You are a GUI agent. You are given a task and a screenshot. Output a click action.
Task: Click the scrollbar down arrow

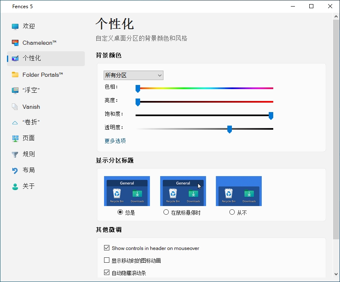(336, 274)
